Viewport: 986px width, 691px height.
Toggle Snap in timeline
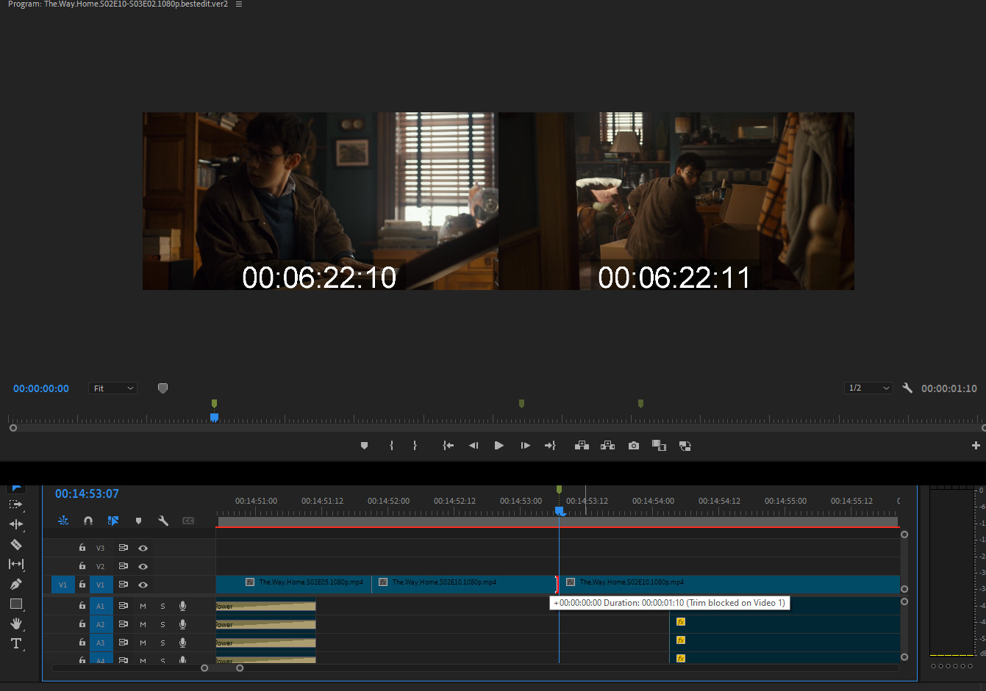[x=88, y=521]
